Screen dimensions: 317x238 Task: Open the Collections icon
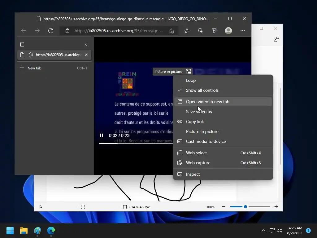pyautogui.click(x=201, y=31)
